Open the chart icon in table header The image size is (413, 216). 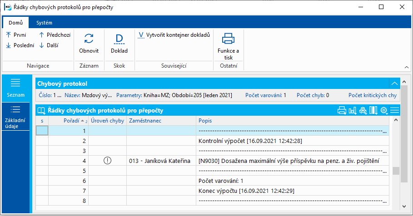click(x=353, y=110)
